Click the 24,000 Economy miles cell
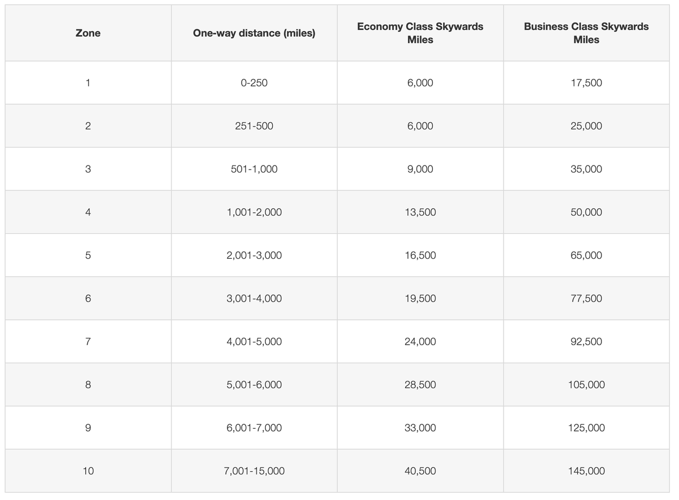 click(x=420, y=342)
